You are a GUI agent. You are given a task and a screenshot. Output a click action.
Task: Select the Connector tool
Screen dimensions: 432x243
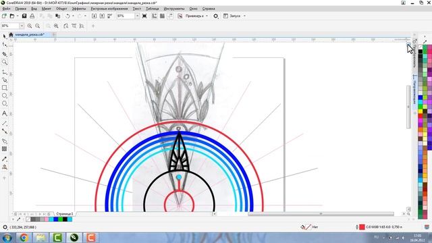(5, 131)
